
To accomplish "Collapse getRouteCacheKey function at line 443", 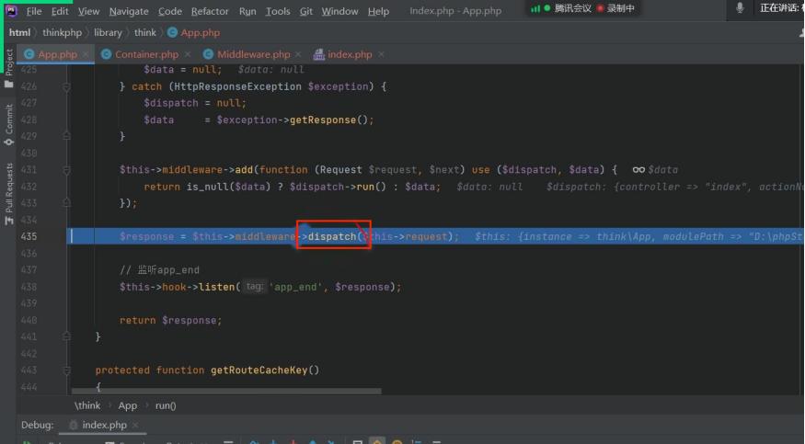I will point(67,370).
